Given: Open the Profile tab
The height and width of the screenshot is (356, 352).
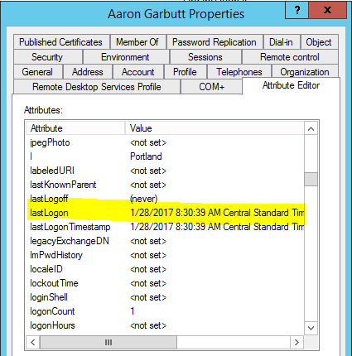Looking at the screenshot, I should point(186,72).
